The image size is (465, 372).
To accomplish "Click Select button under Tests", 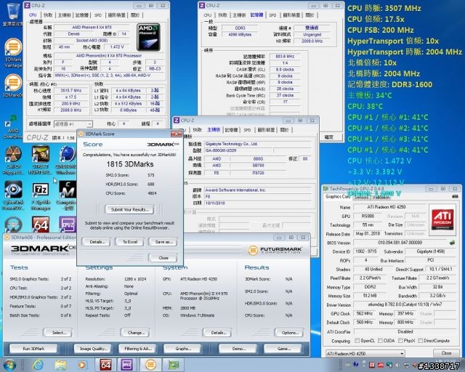I will pos(58,333).
